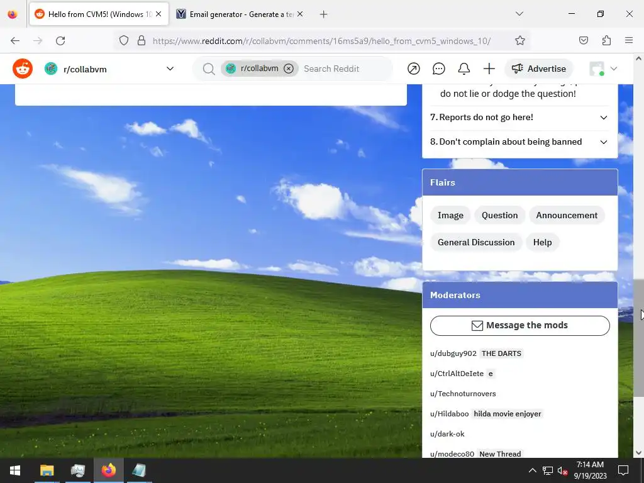Click THE DARTS flair beside u/dubguy902

(x=501, y=353)
